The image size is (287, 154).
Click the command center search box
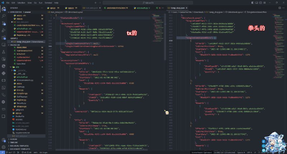click(x=148, y=3)
